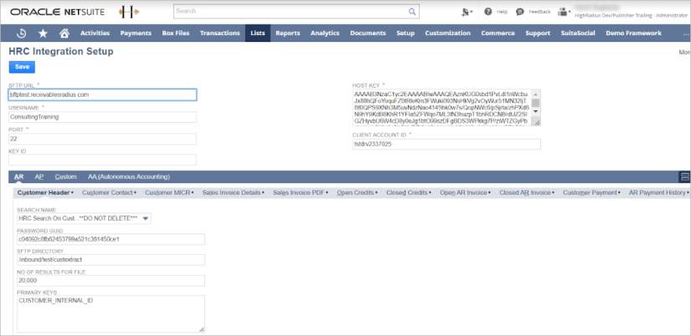Open the Recent Records clock icon
Viewport: 691px width, 336px height.
(21, 33)
